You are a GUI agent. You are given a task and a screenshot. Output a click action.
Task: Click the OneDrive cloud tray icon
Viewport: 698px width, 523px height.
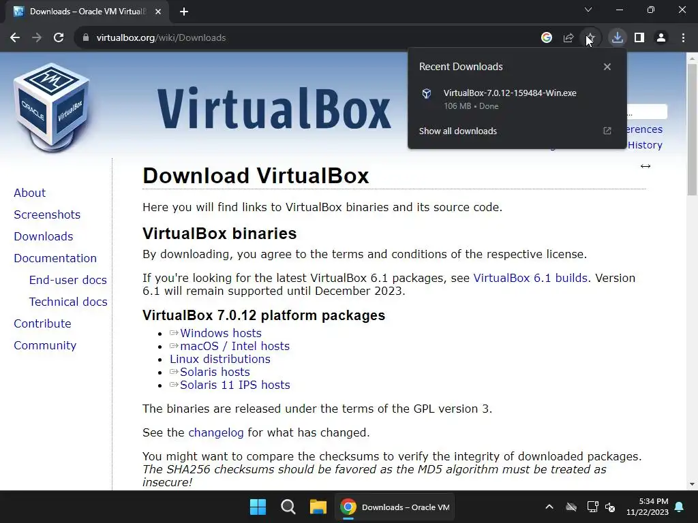coord(571,507)
